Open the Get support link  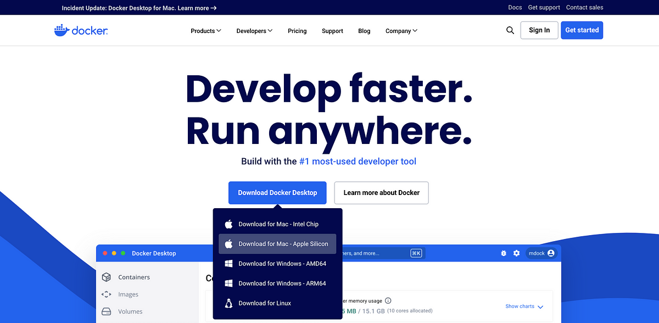point(544,8)
